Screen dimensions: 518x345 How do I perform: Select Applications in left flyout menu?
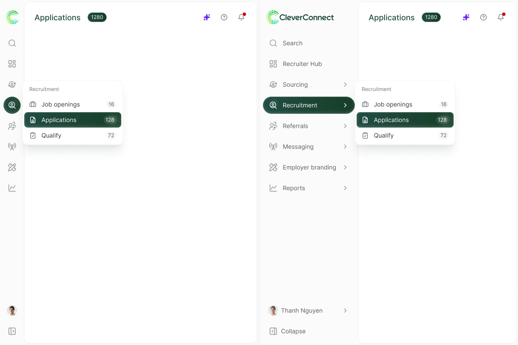pos(73,120)
